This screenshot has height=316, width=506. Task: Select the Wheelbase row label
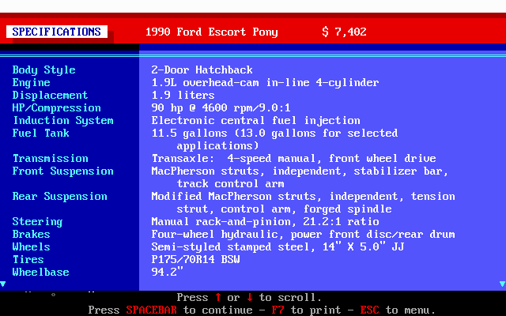(x=40, y=273)
